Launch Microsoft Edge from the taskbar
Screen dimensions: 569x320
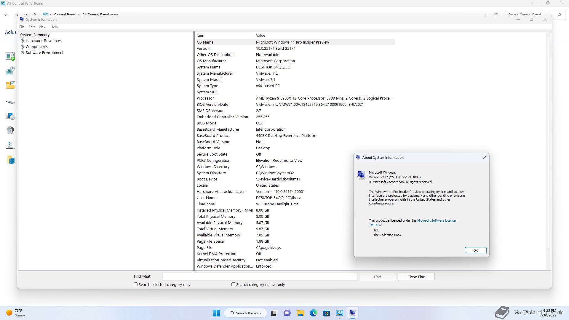314,313
